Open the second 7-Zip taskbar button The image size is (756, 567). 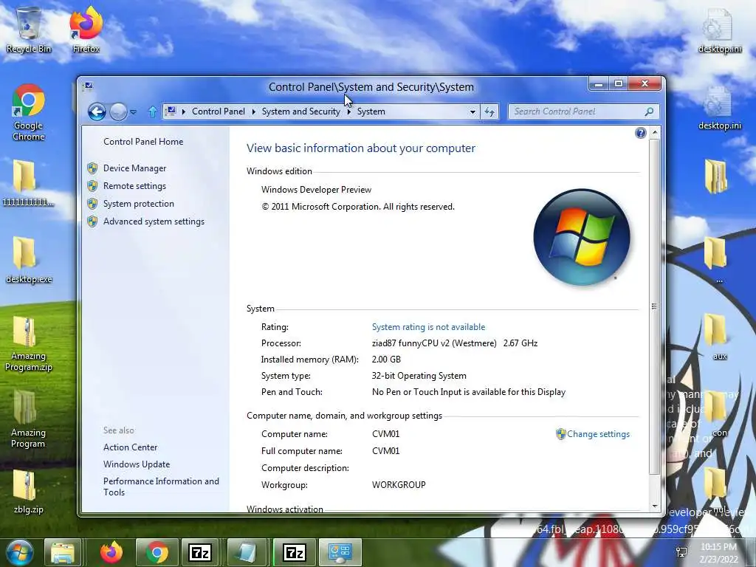click(294, 552)
